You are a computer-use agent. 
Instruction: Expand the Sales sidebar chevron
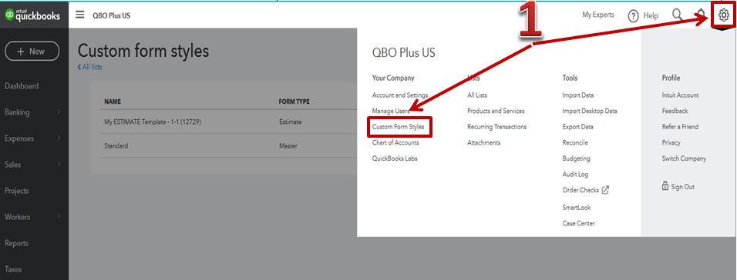[x=59, y=165]
